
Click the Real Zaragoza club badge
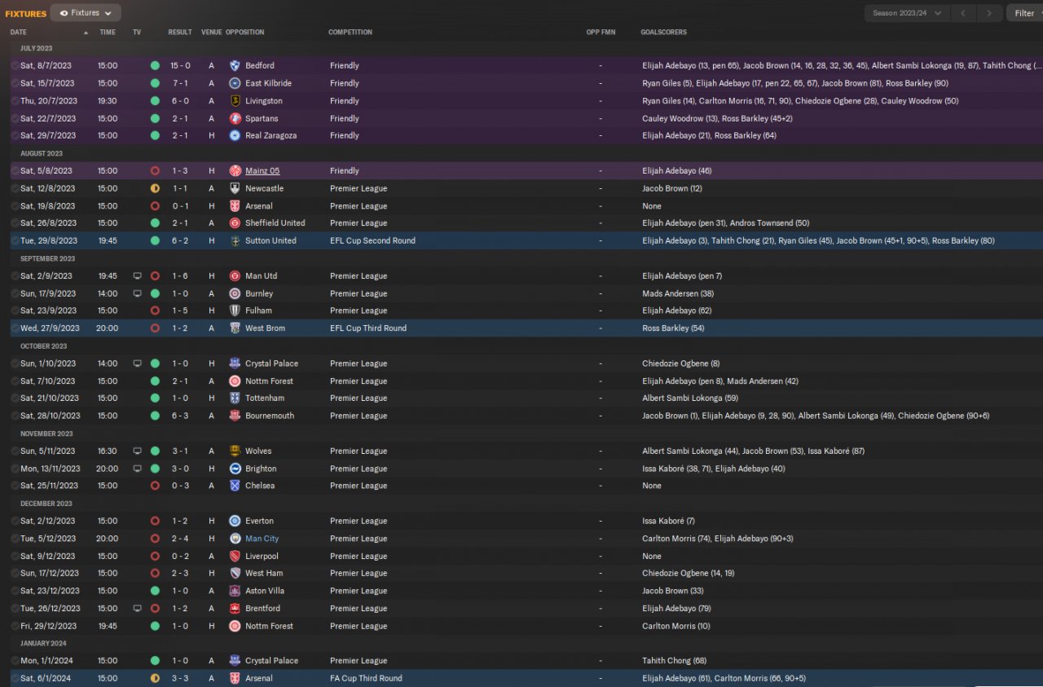(x=235, y=135)
